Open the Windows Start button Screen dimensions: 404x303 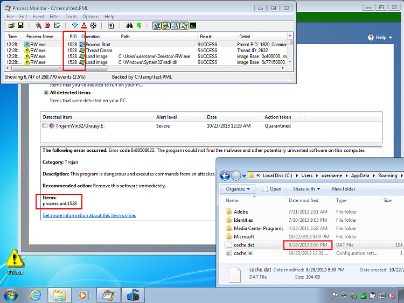tap(11, 295)
